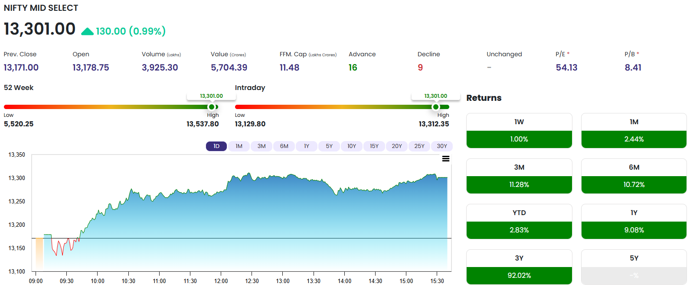Click the Returns section heading

484,98
